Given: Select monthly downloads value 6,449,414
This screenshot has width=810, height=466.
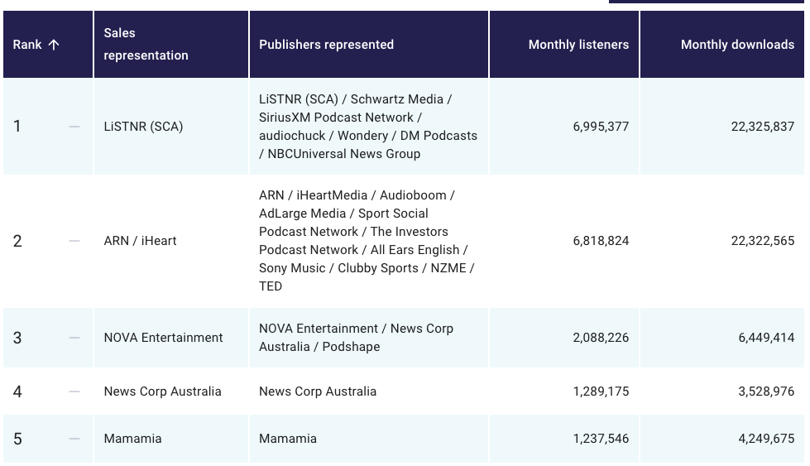Looking at the screenshot, I should (x=766, y=338).
